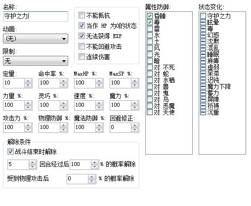Decrease 物理防御 % with down arrow

point(63,130)
